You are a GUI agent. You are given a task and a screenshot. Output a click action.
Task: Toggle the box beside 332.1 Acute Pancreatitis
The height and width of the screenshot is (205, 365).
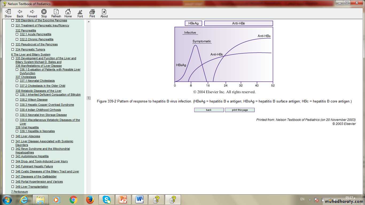17,34
